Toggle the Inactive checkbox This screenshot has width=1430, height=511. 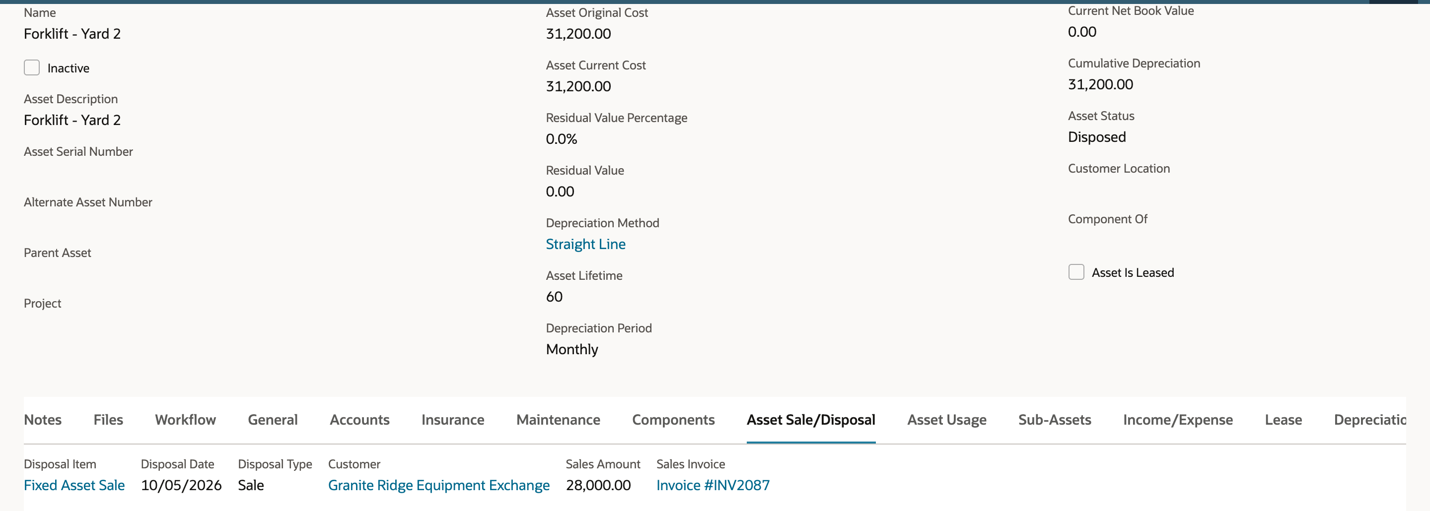tap(32, 67)
